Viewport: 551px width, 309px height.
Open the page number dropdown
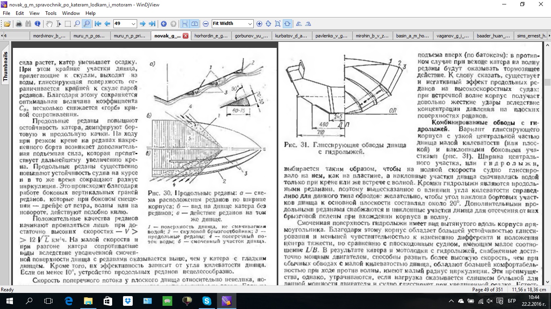click(x=134, y=24)
